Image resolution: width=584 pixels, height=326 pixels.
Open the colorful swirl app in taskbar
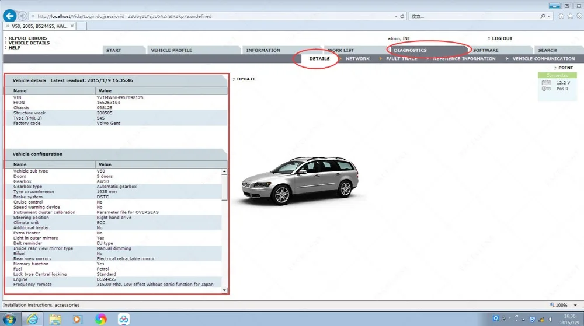pyautogui.click(x=100, y=319)
